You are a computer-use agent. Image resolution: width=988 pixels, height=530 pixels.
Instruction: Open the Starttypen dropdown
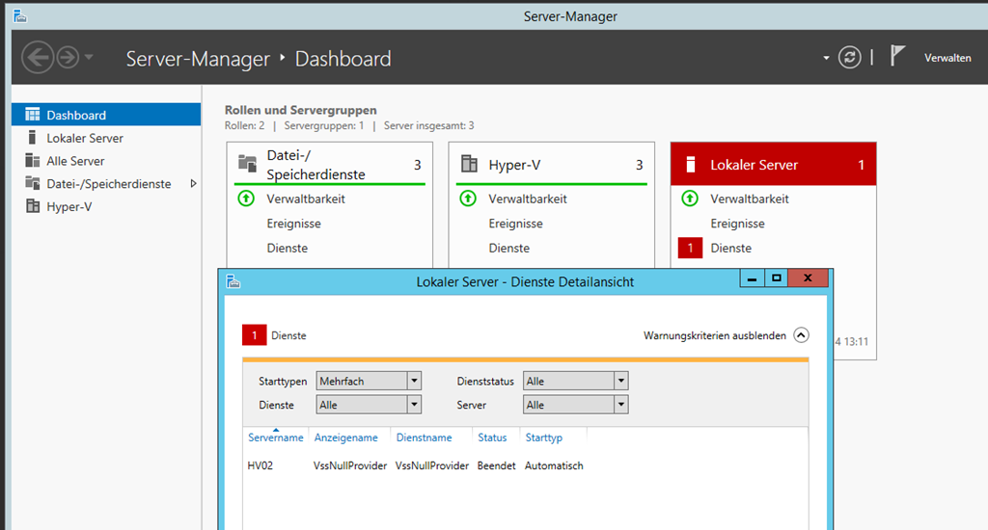(414, 382)
